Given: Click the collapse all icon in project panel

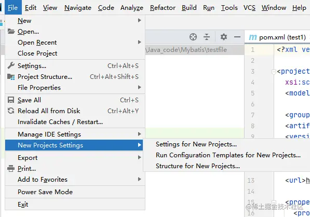Looking at the screenshot, I should pyautogui.click(x=207, y=37).
